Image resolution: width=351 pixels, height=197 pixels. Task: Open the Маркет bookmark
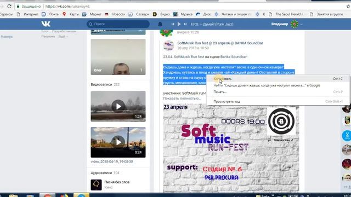[92, 14]
